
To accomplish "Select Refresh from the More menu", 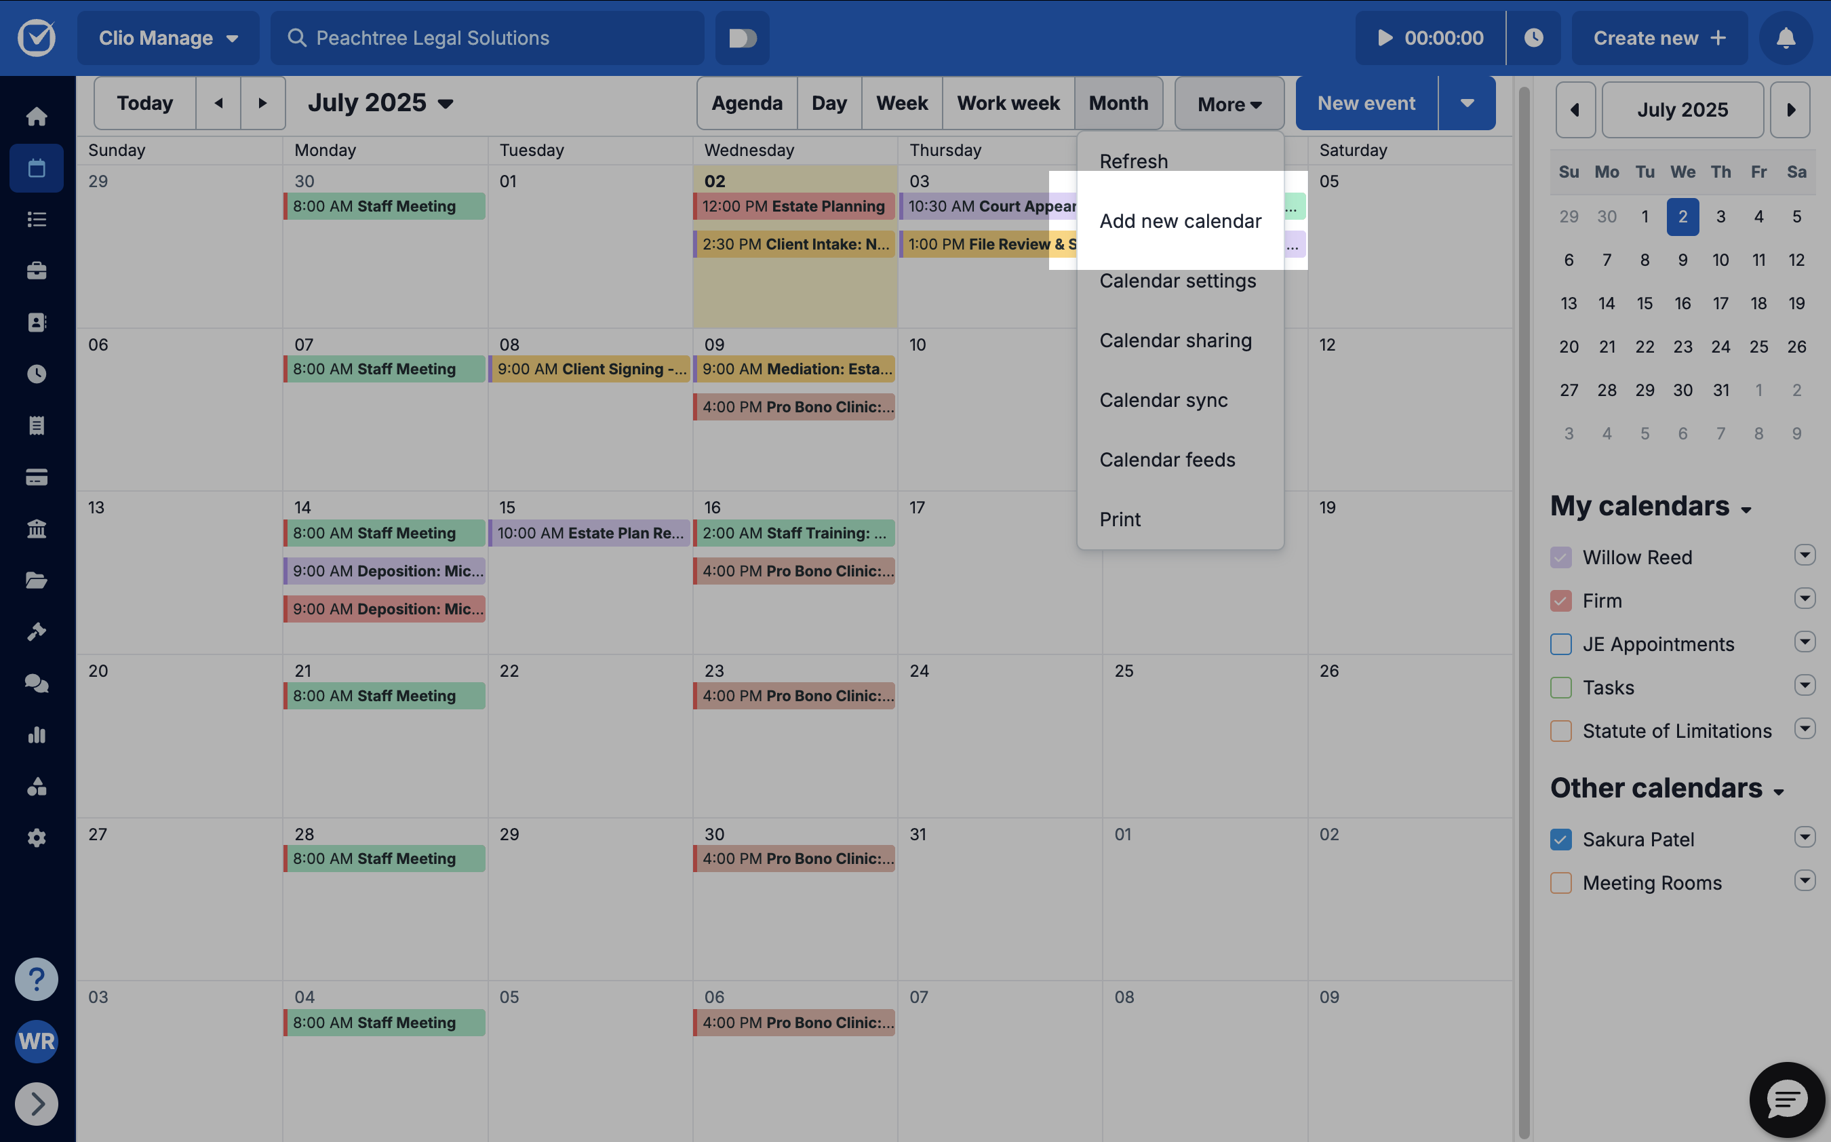I will tap(1180, 161).
